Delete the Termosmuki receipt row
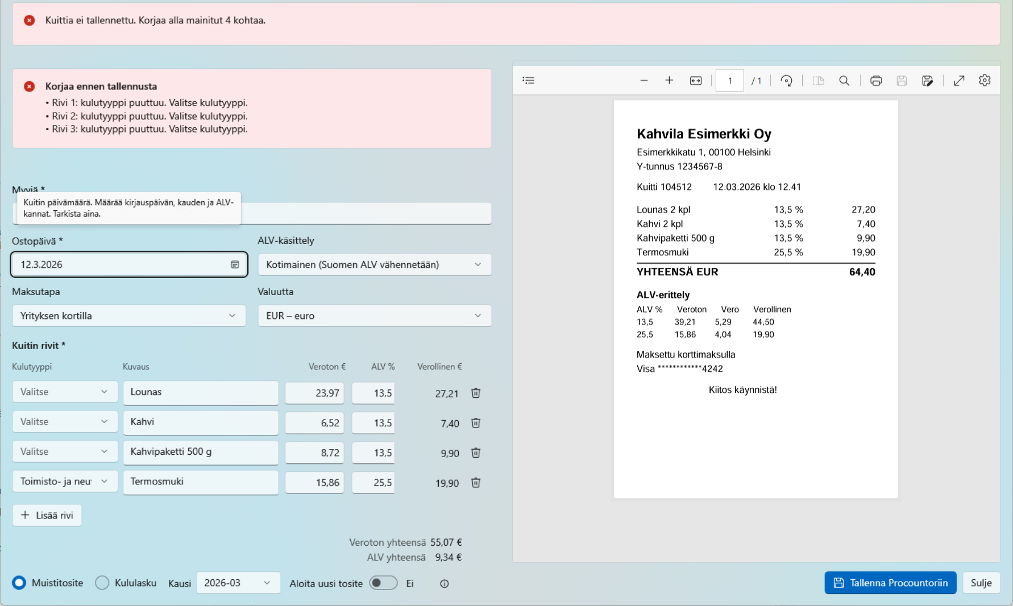 point(476,483)
